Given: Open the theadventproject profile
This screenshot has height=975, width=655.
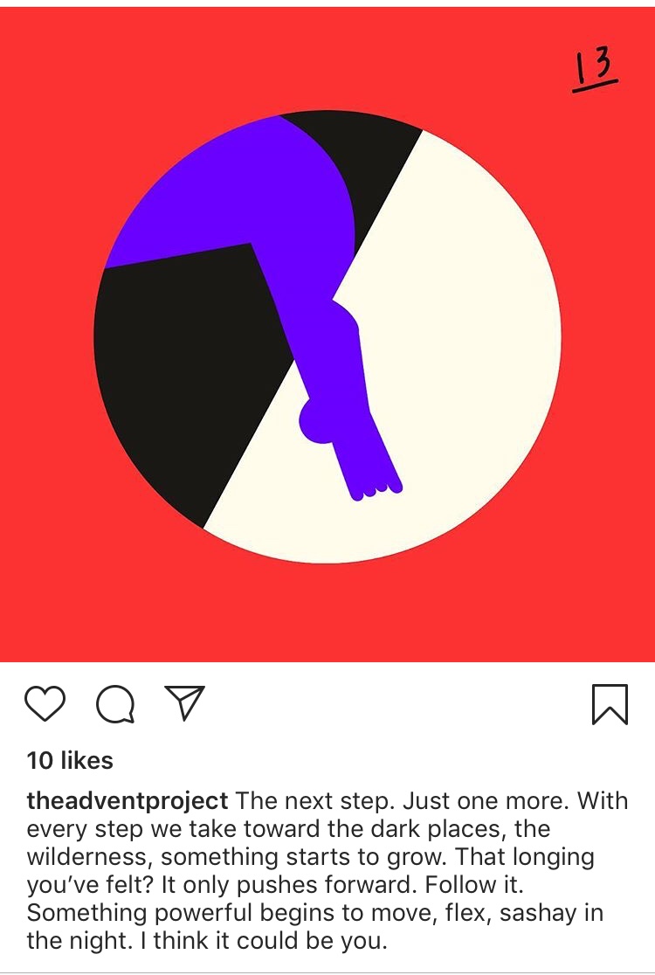Looking at the screenshot, I should (x=128, y=801).
